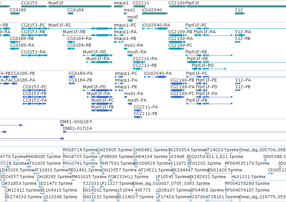
Task: Click transcript mtacp1-RB
Action: [x=119, y=42]
